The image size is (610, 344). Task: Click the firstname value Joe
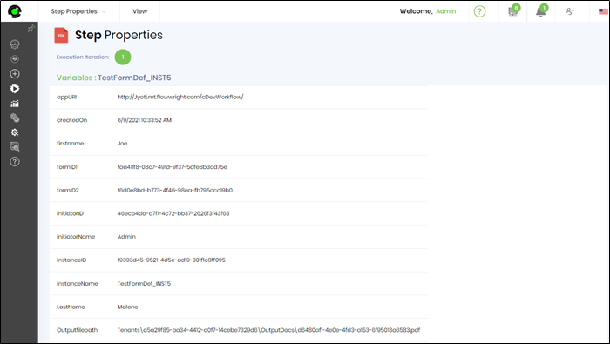pyautogui.click(x=122, y=144)
